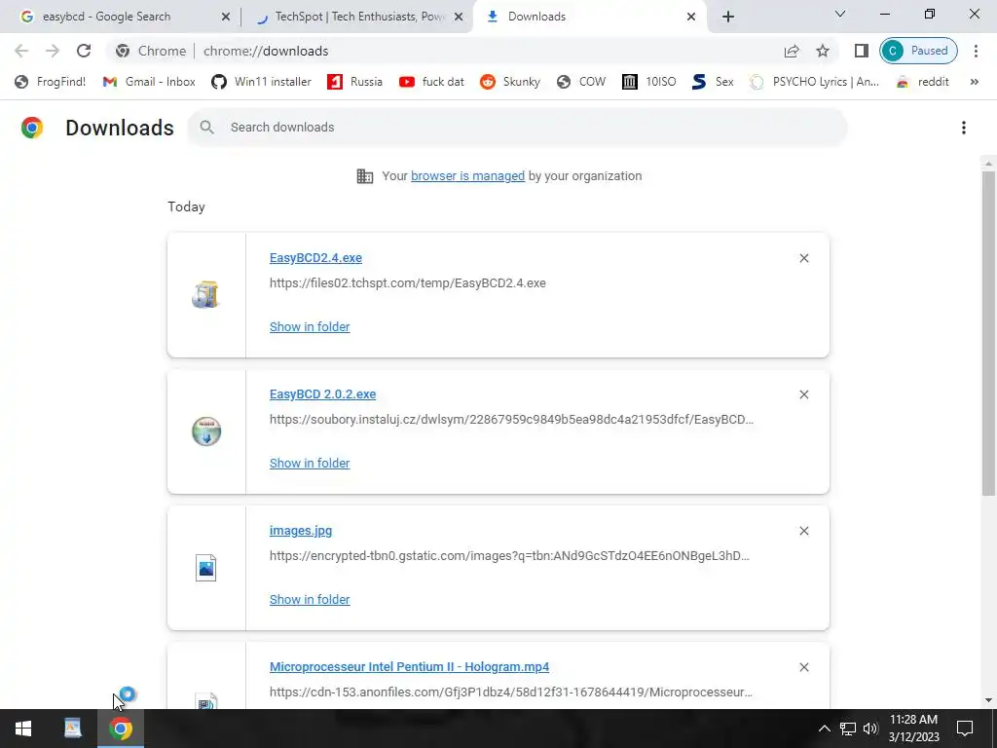Open the Chrome three-dot main menu

(976, 51)
